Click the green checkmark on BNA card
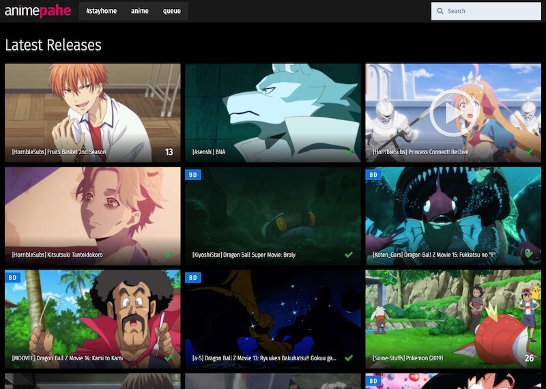 [x=349, y=152]
